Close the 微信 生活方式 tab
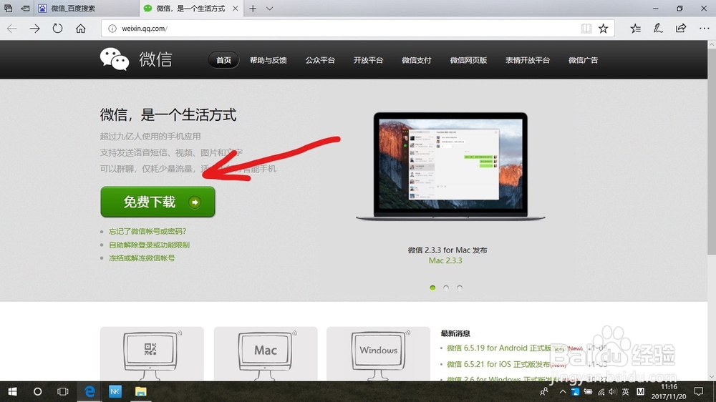This screenshot has height=402, width=716. [235, 8]
